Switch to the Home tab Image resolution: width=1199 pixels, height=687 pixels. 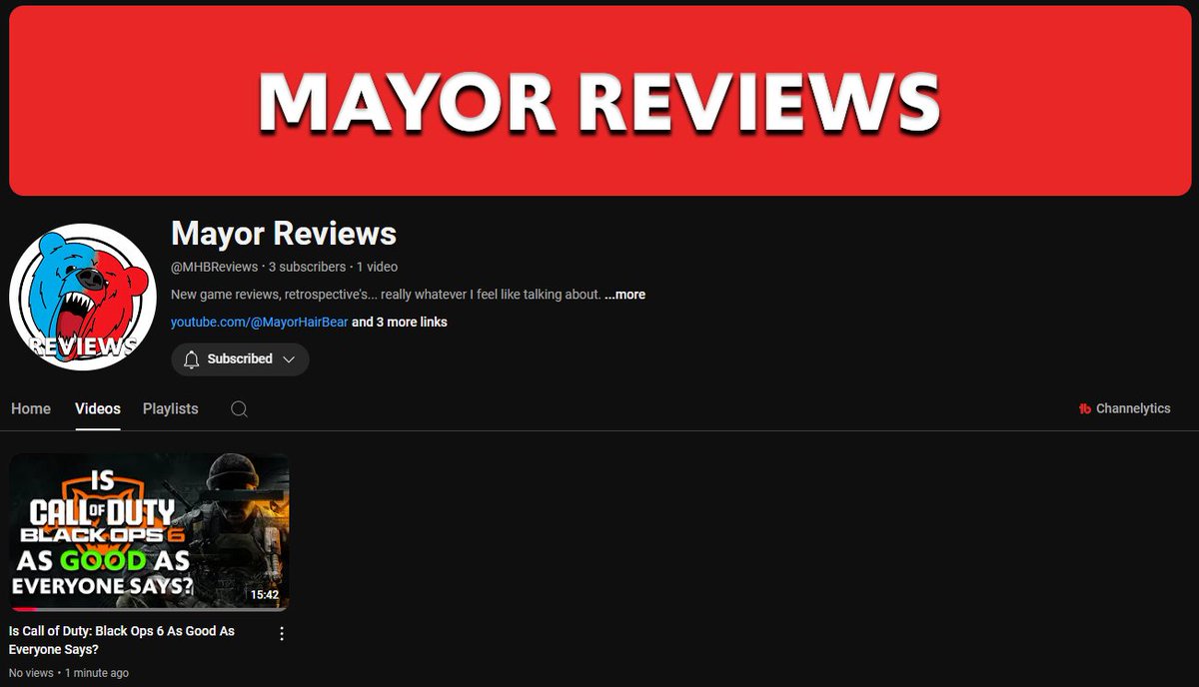coord(31,409)
